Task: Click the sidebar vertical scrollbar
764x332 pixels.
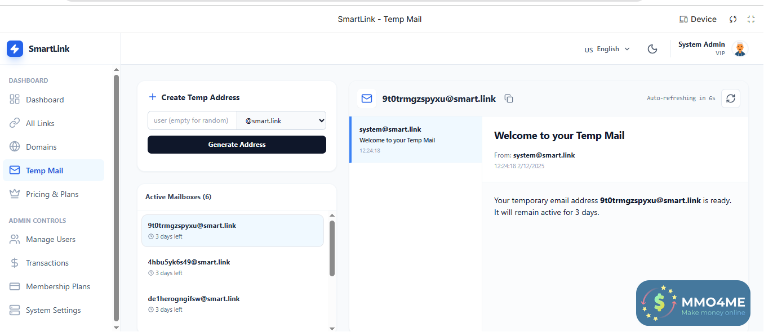Action: tap(117, 197)
